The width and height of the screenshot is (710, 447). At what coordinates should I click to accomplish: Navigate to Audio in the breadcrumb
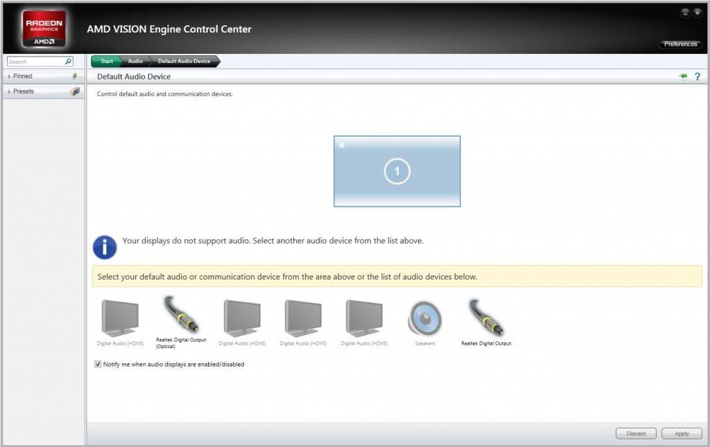(x=135, y=61)
